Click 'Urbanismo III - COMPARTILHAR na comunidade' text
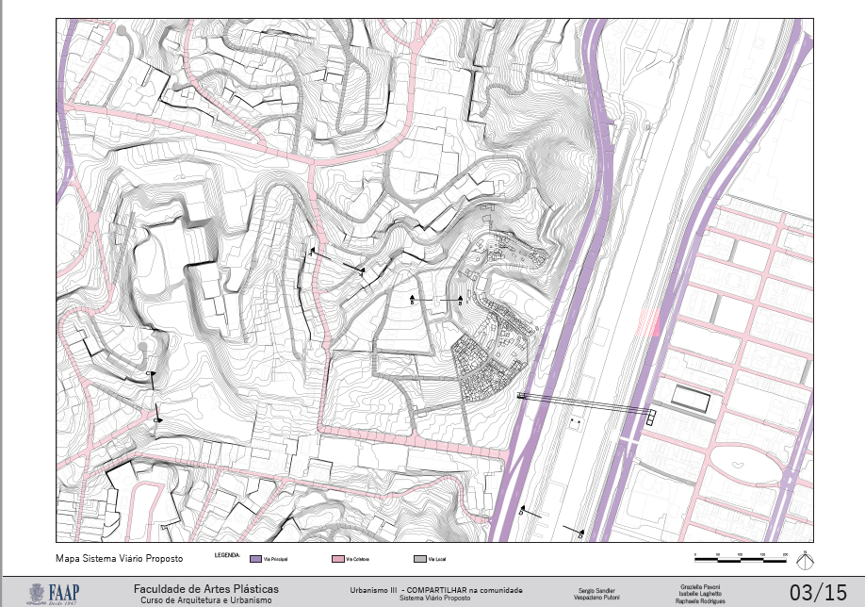Image resolution: width=865 pixels, height=607 pixels. tap(435, 589)
